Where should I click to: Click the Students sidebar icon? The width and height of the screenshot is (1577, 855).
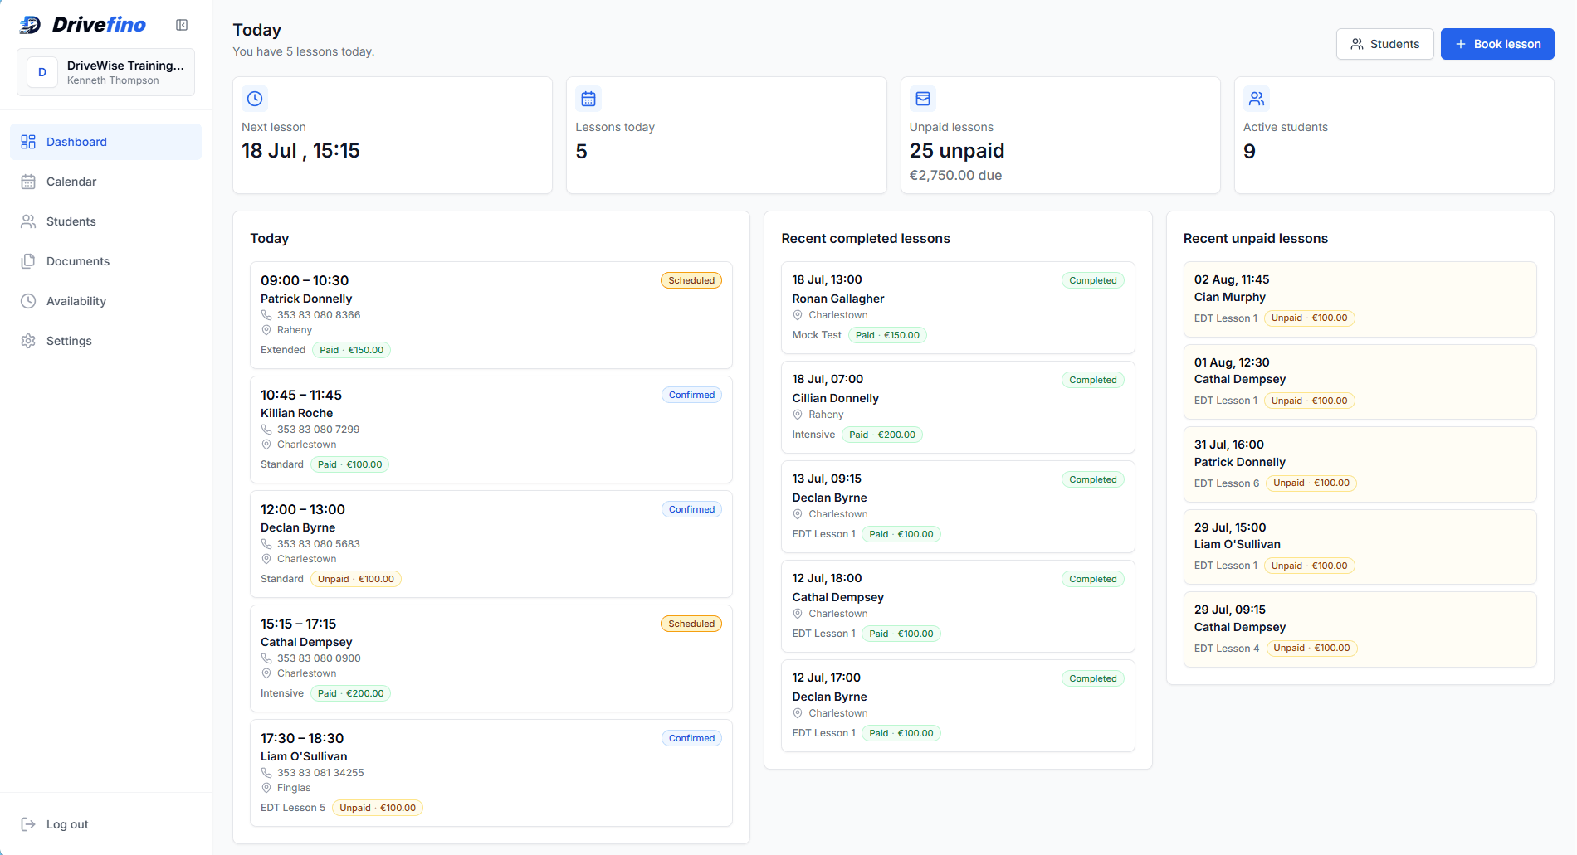[x=28, y=221]
